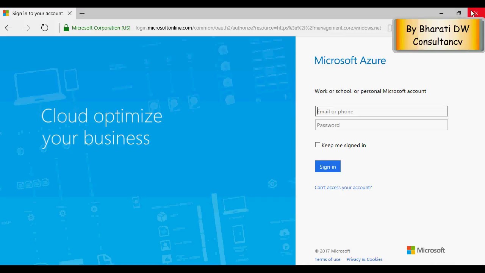The width and height of the screenshot is (485, 273).
Task: Click the address bar URL
Action: click(x=258, y=28)
